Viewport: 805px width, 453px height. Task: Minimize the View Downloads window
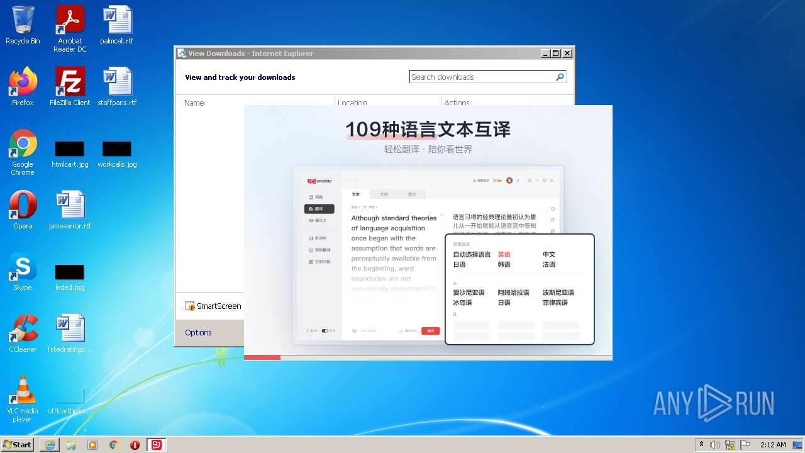[x=545, y=53]
